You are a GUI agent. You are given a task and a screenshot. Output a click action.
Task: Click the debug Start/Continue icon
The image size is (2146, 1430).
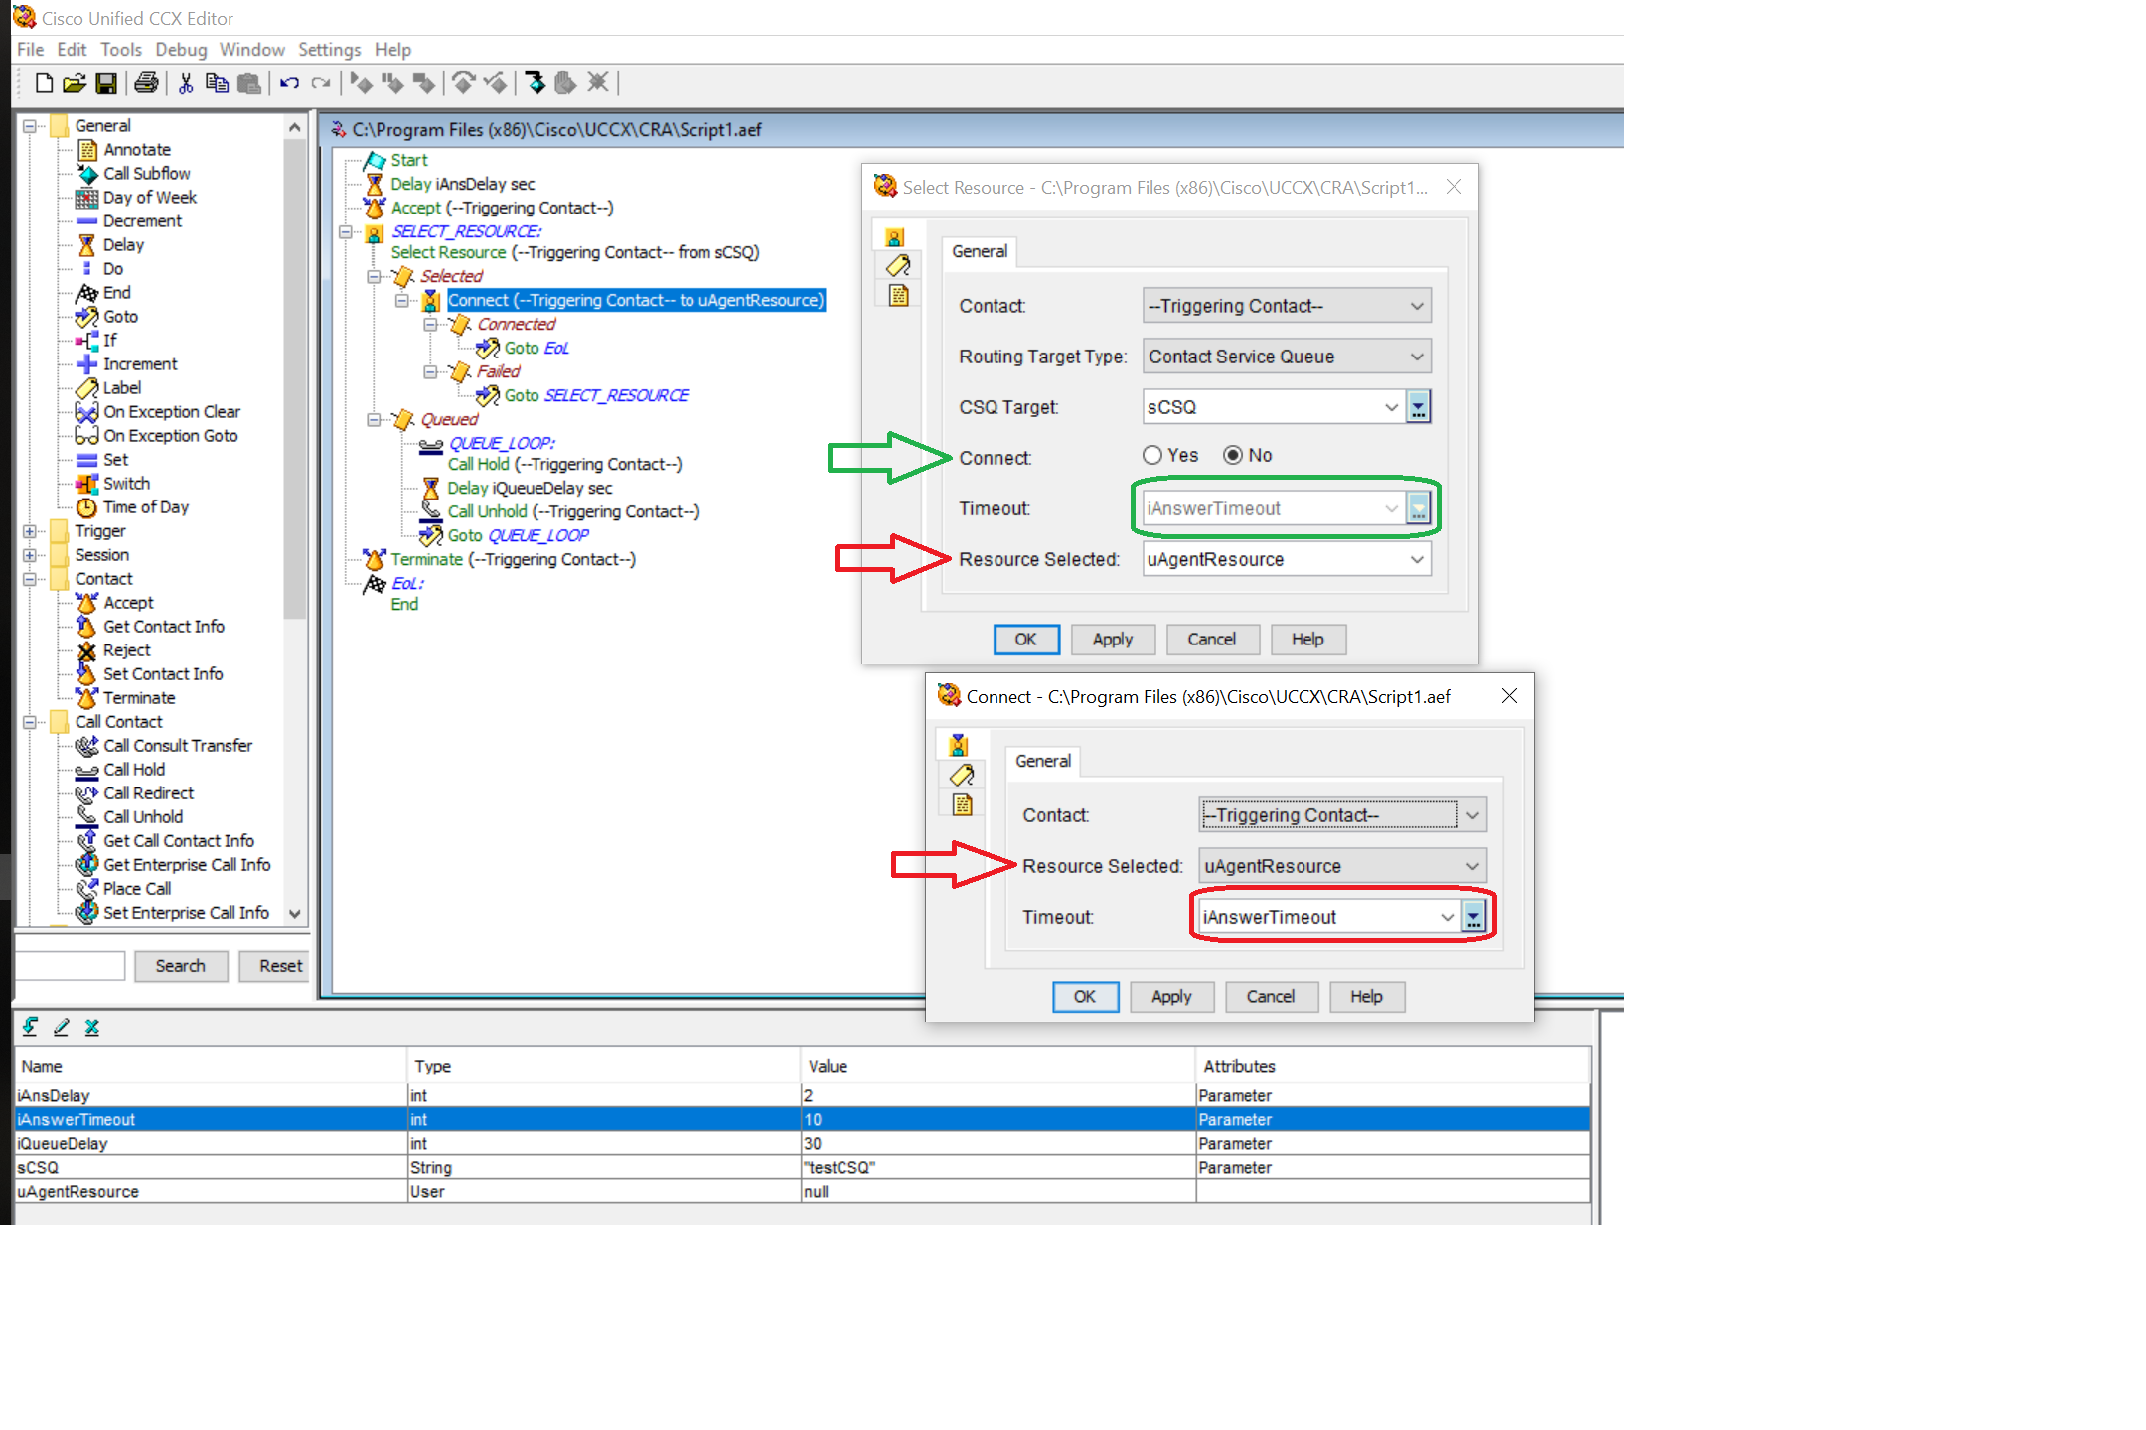[x=362, y=83]
